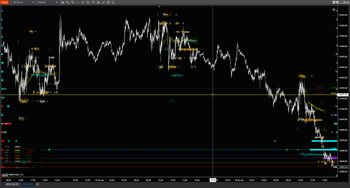The height and width of the screenshot is (188, 350).
Task: Click the second window link color square
Action: 337,2
